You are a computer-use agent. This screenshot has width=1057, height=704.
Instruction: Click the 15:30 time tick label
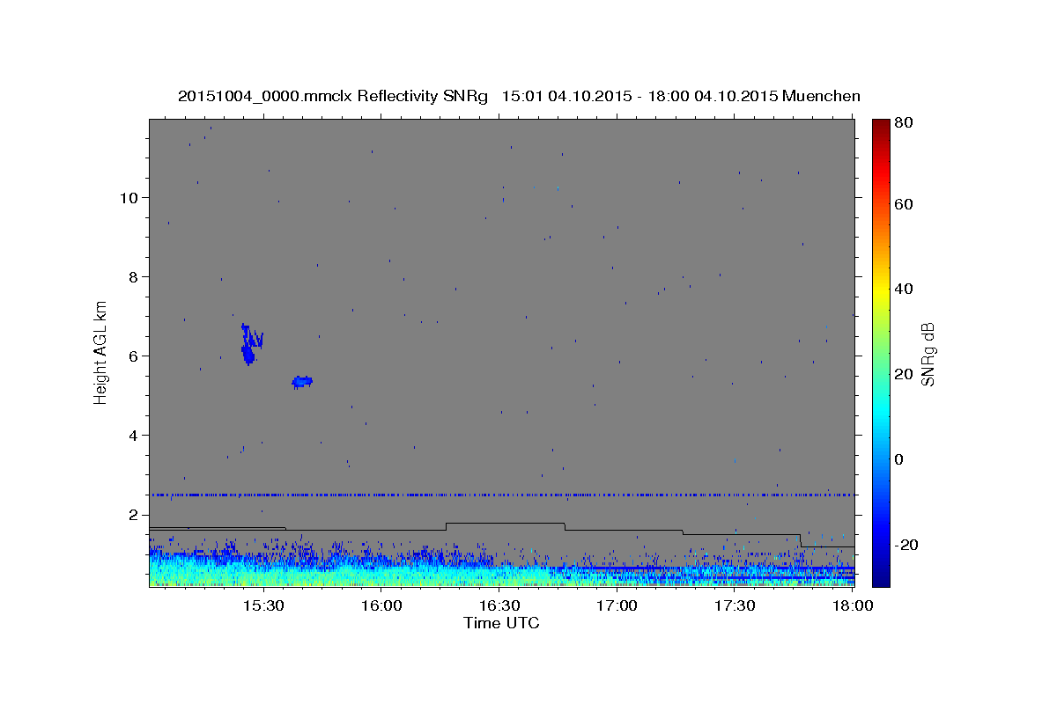tap(263, 605)
